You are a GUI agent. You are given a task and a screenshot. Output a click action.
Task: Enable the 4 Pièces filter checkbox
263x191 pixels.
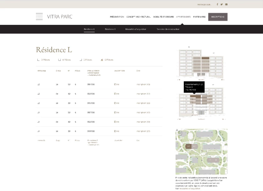click(60, 60)
